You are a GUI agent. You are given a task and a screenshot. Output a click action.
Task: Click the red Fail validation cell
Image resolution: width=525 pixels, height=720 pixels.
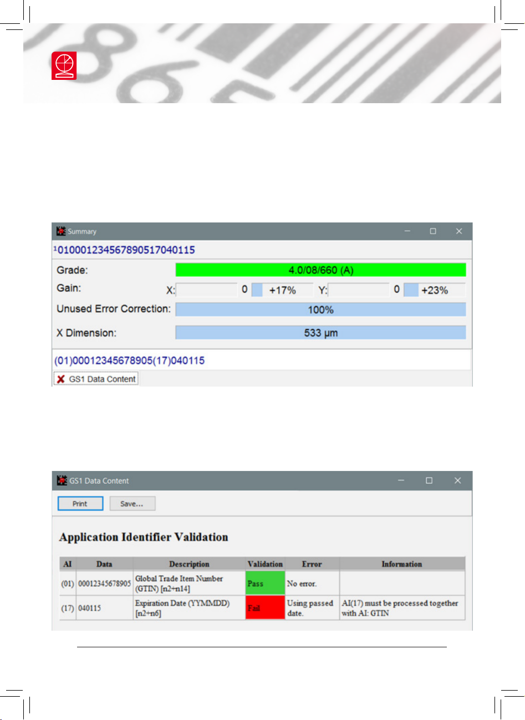(265, 608)
